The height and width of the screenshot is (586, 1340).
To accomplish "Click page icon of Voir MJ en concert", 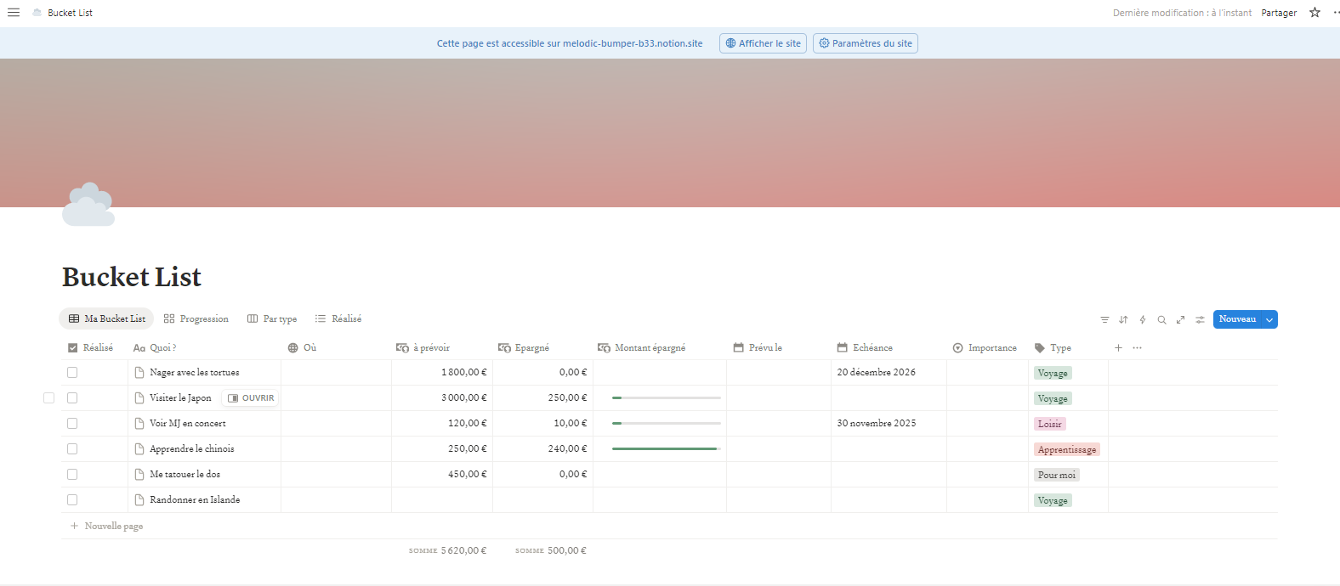I will pyautogui.click(x=139, y=424).
